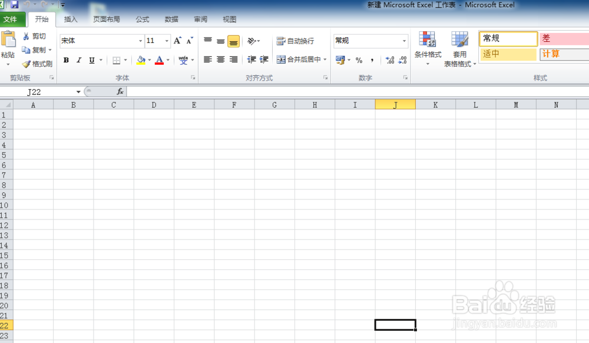This screenshot has width=589, height=343.
Task: Expand underline style dropdown arrow
Action: click(101, 60)
